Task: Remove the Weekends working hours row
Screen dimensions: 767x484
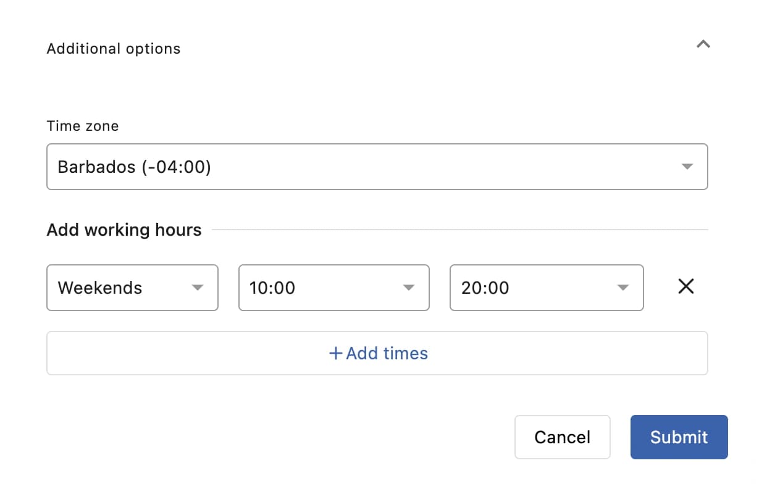Action: (x=685, y=286)
